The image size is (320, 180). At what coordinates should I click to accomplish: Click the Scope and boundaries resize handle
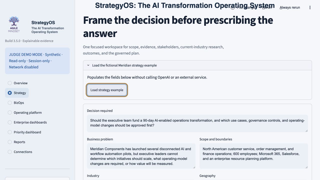click(x=306, y=167)
